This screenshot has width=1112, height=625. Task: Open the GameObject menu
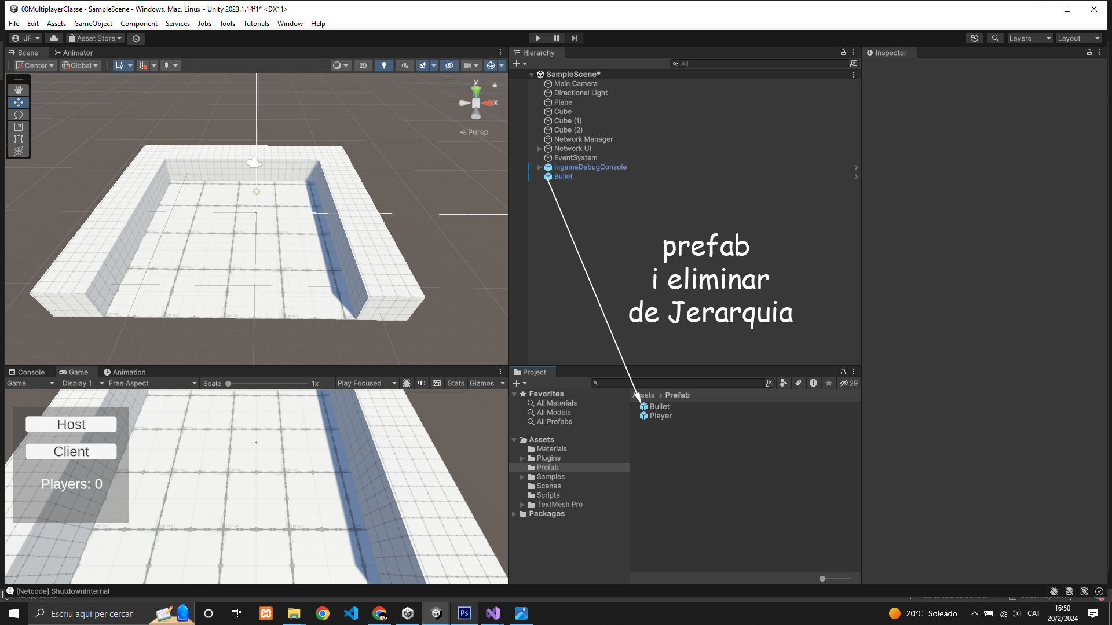coord(93,24)
